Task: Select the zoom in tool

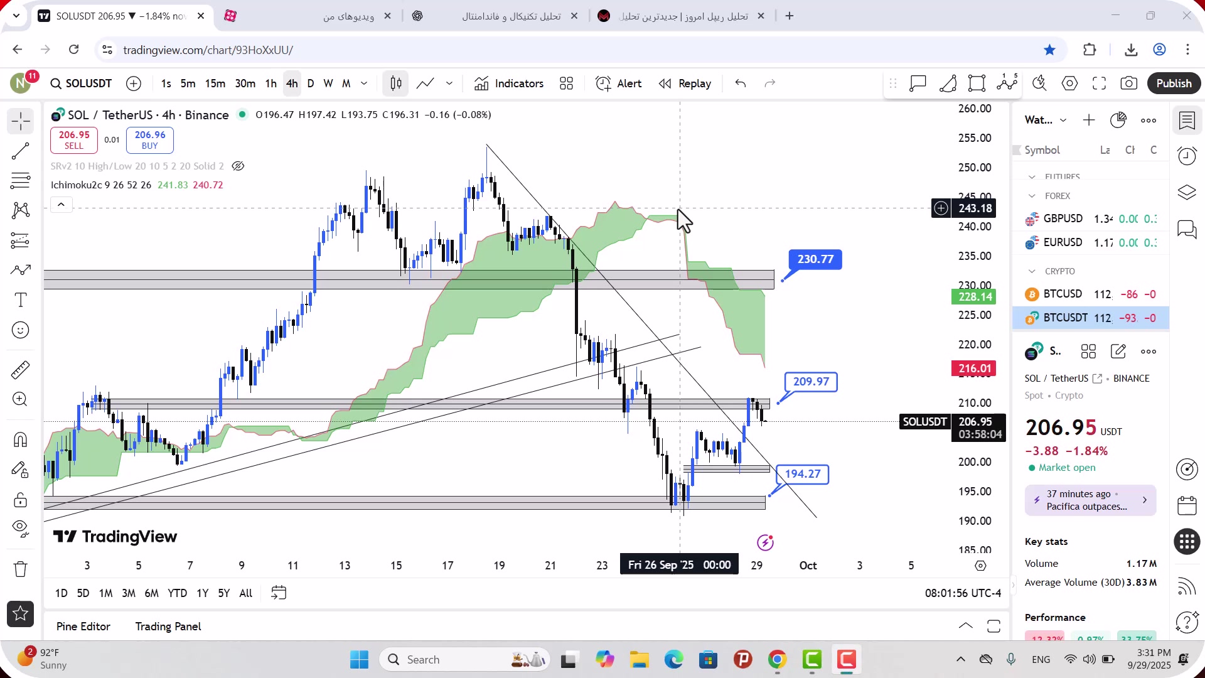Action: pos(21,399)
